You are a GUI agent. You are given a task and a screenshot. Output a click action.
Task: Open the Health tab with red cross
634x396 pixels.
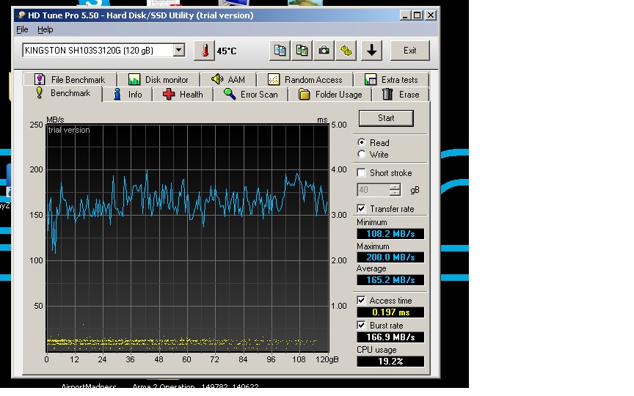click(x=183, y=95)
